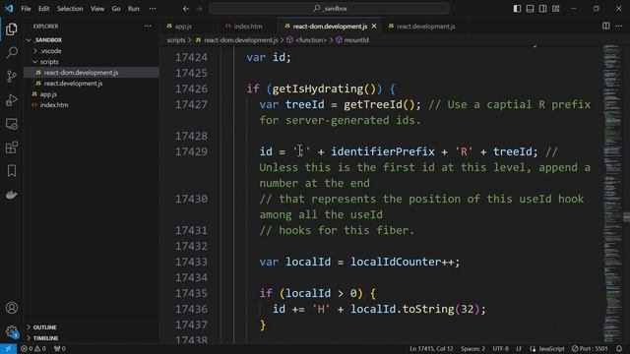Go back with navigation arrow

pyautogui.click(x=186, y=9)
